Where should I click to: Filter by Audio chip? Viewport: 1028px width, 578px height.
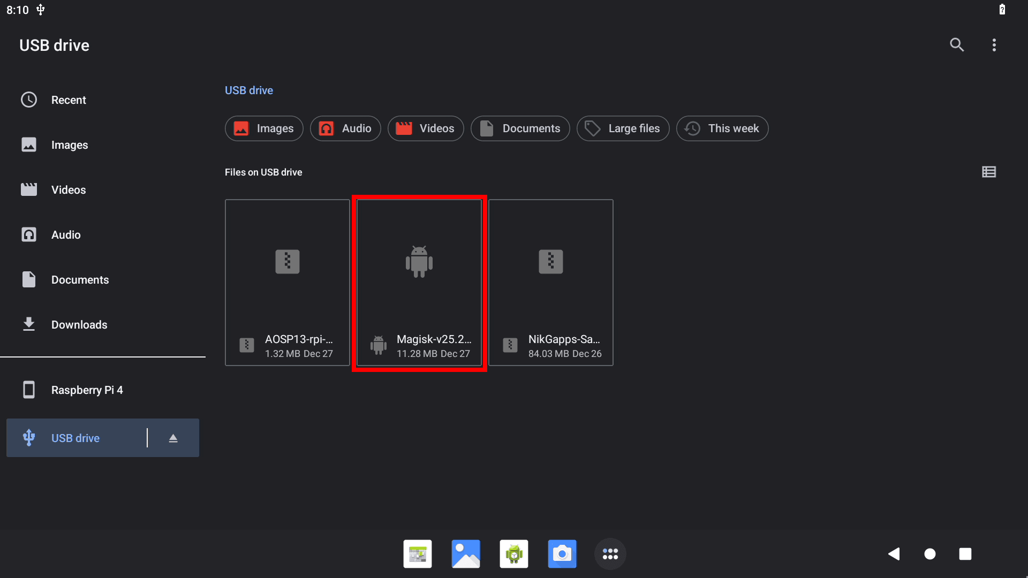pos(345,128)
